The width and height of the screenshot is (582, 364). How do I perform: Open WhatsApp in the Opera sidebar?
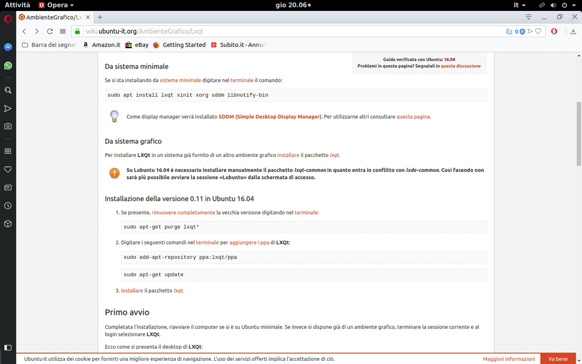(8, 66)
